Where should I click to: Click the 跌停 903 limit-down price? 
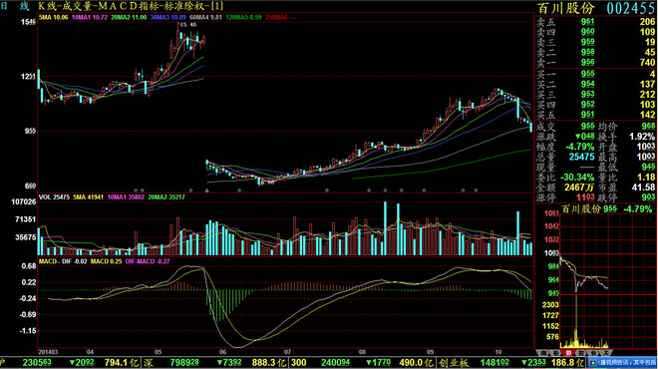pos(648,197)
